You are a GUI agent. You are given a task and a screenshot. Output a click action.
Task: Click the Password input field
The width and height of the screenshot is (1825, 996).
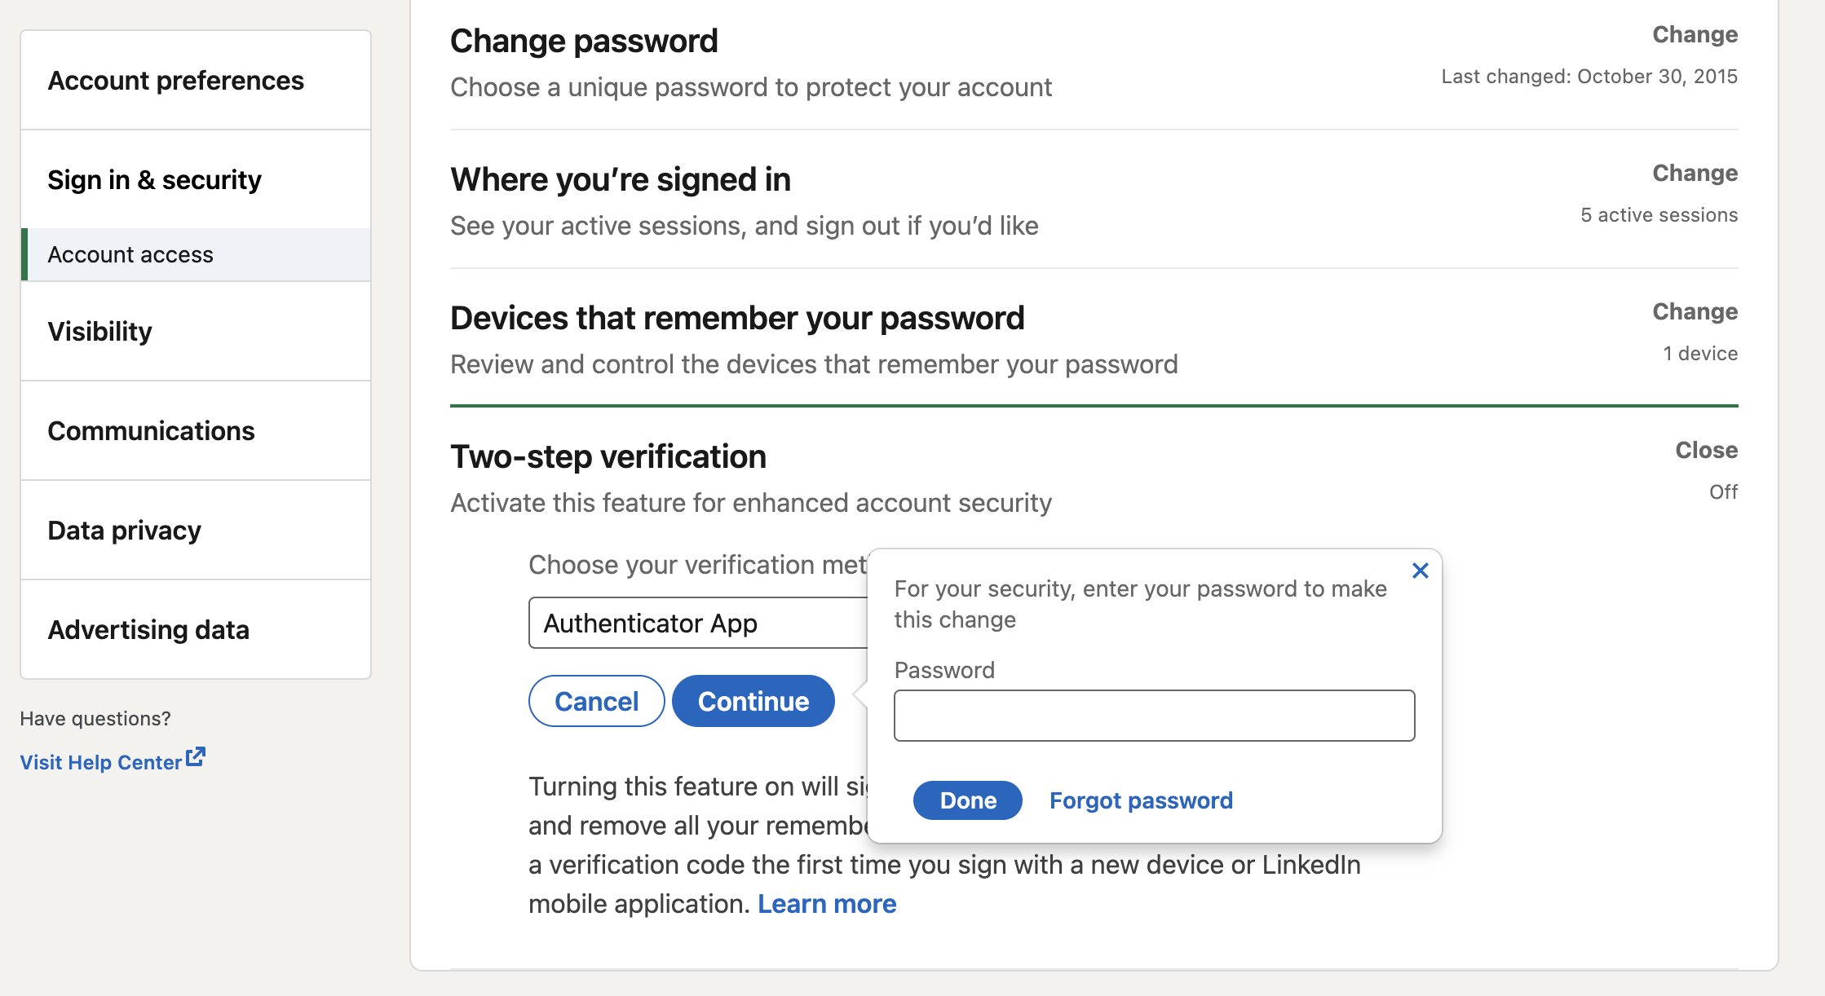1154,716
